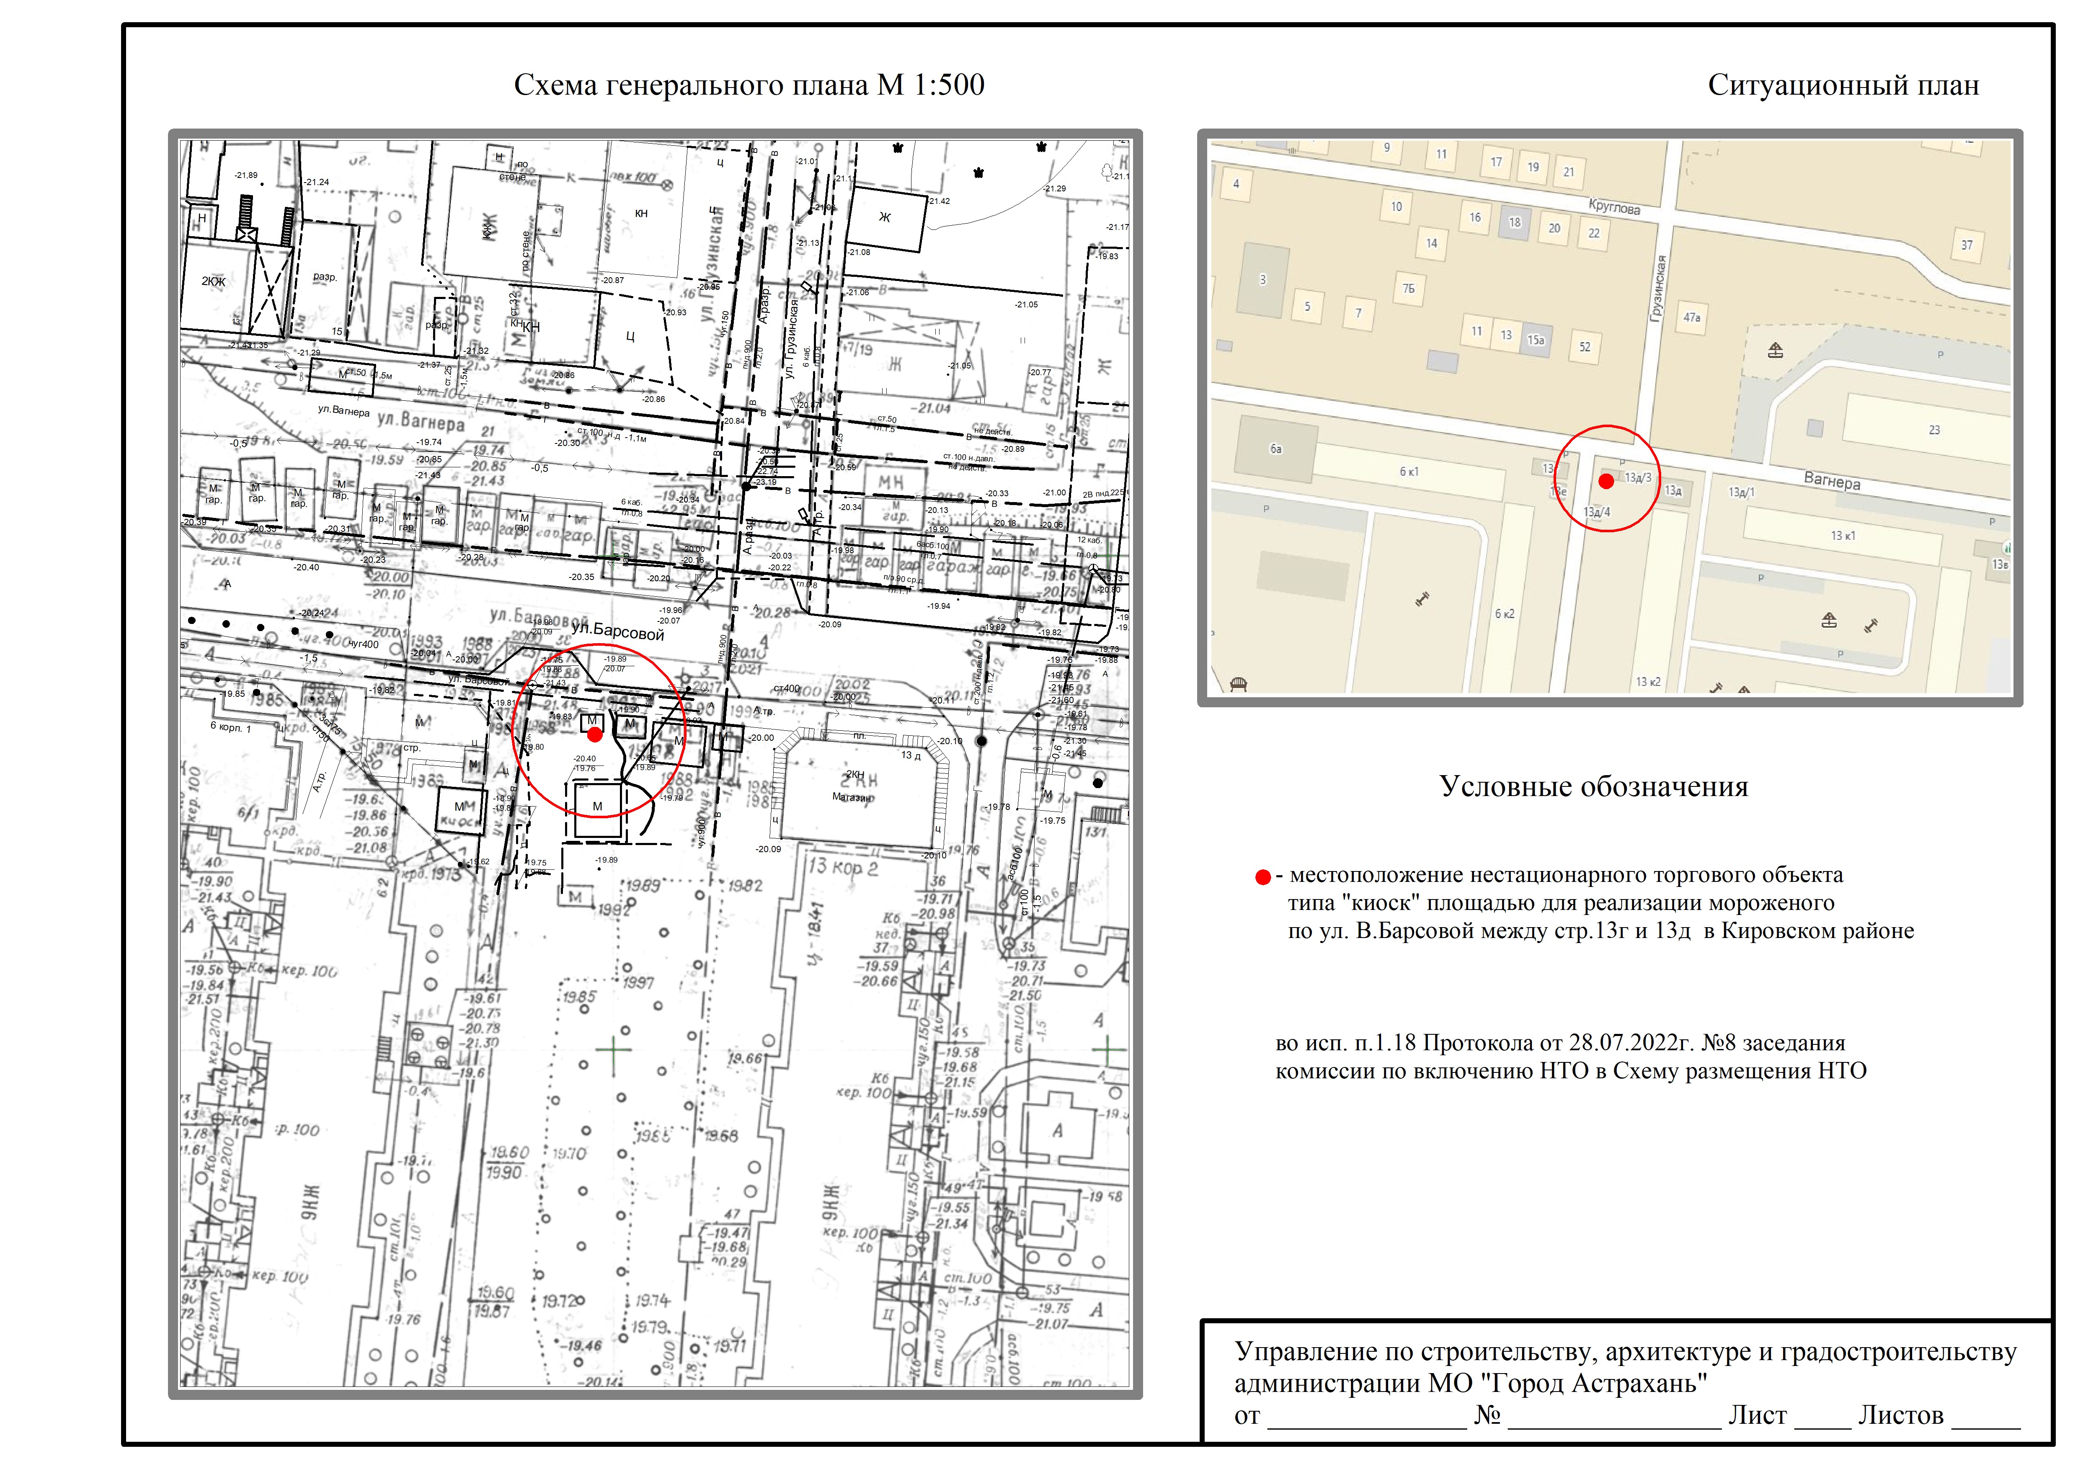This screenshot has width=2078, height=1469.
Task: Click the red kiosk marker on situational map
Action: pos(1606,481)
